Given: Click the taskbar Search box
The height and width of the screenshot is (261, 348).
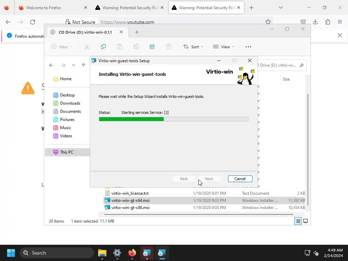Looking at the screenshot, I should (57, 253).
